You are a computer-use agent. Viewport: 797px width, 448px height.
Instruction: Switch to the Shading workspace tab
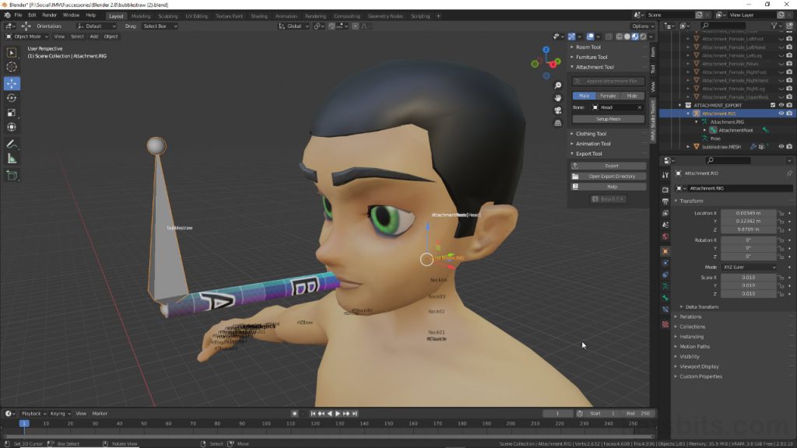pos(259,15)
